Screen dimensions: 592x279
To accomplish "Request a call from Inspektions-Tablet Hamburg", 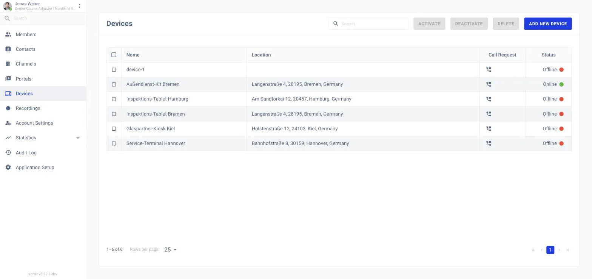I will click(x=489, y=99).
